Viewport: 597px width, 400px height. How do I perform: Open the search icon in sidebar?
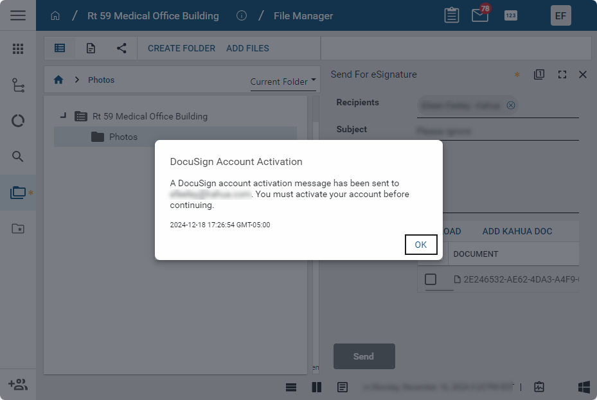[x=18, y=156]
